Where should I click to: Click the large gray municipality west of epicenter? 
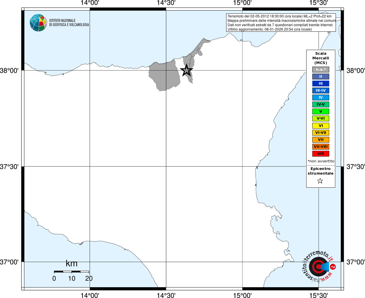tap(164, 76)
